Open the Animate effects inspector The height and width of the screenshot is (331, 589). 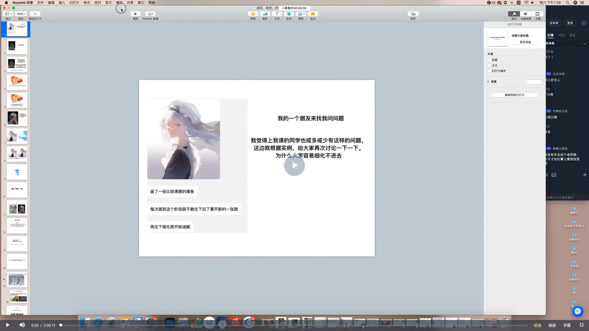click(x=525, y=14)
